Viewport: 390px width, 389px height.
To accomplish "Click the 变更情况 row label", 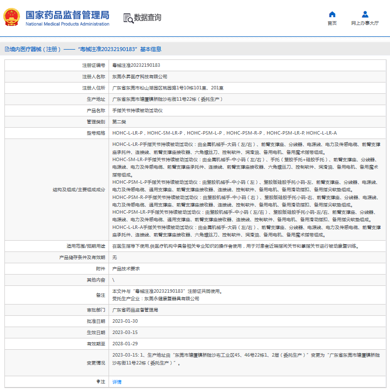I will (x=96, y=363).
